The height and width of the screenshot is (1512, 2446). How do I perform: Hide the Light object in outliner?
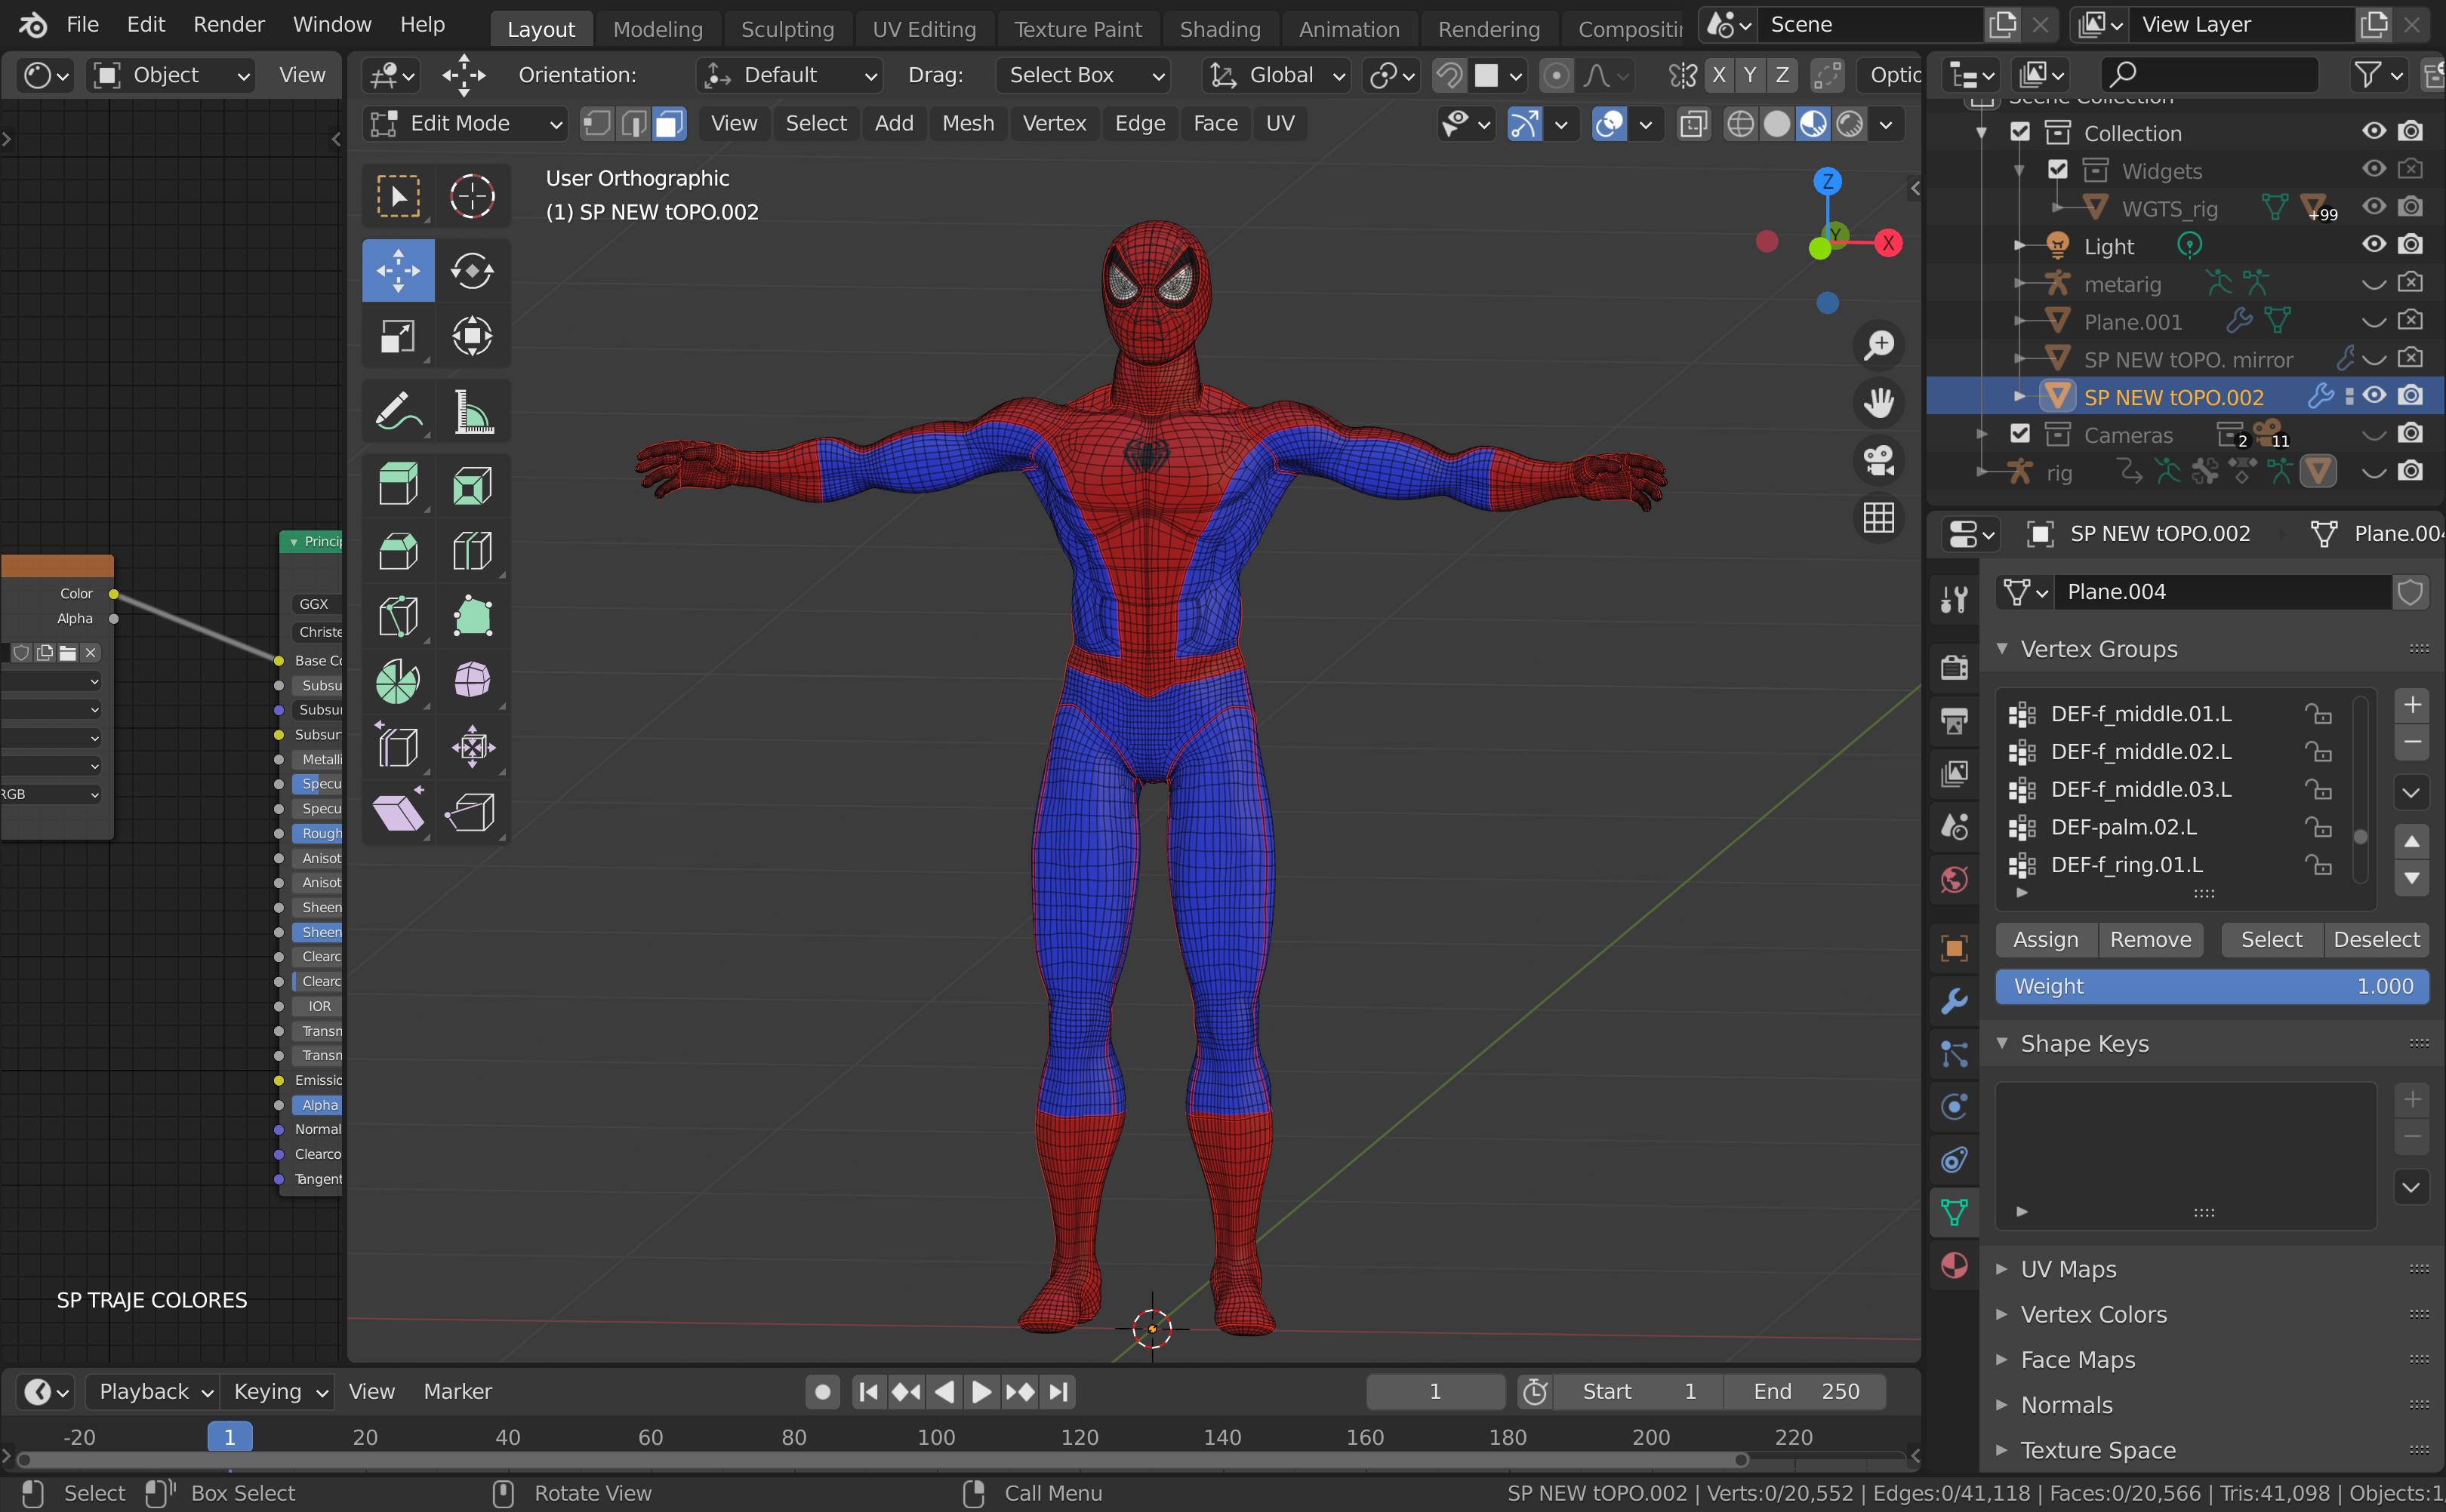click(x=2373, y=245)
